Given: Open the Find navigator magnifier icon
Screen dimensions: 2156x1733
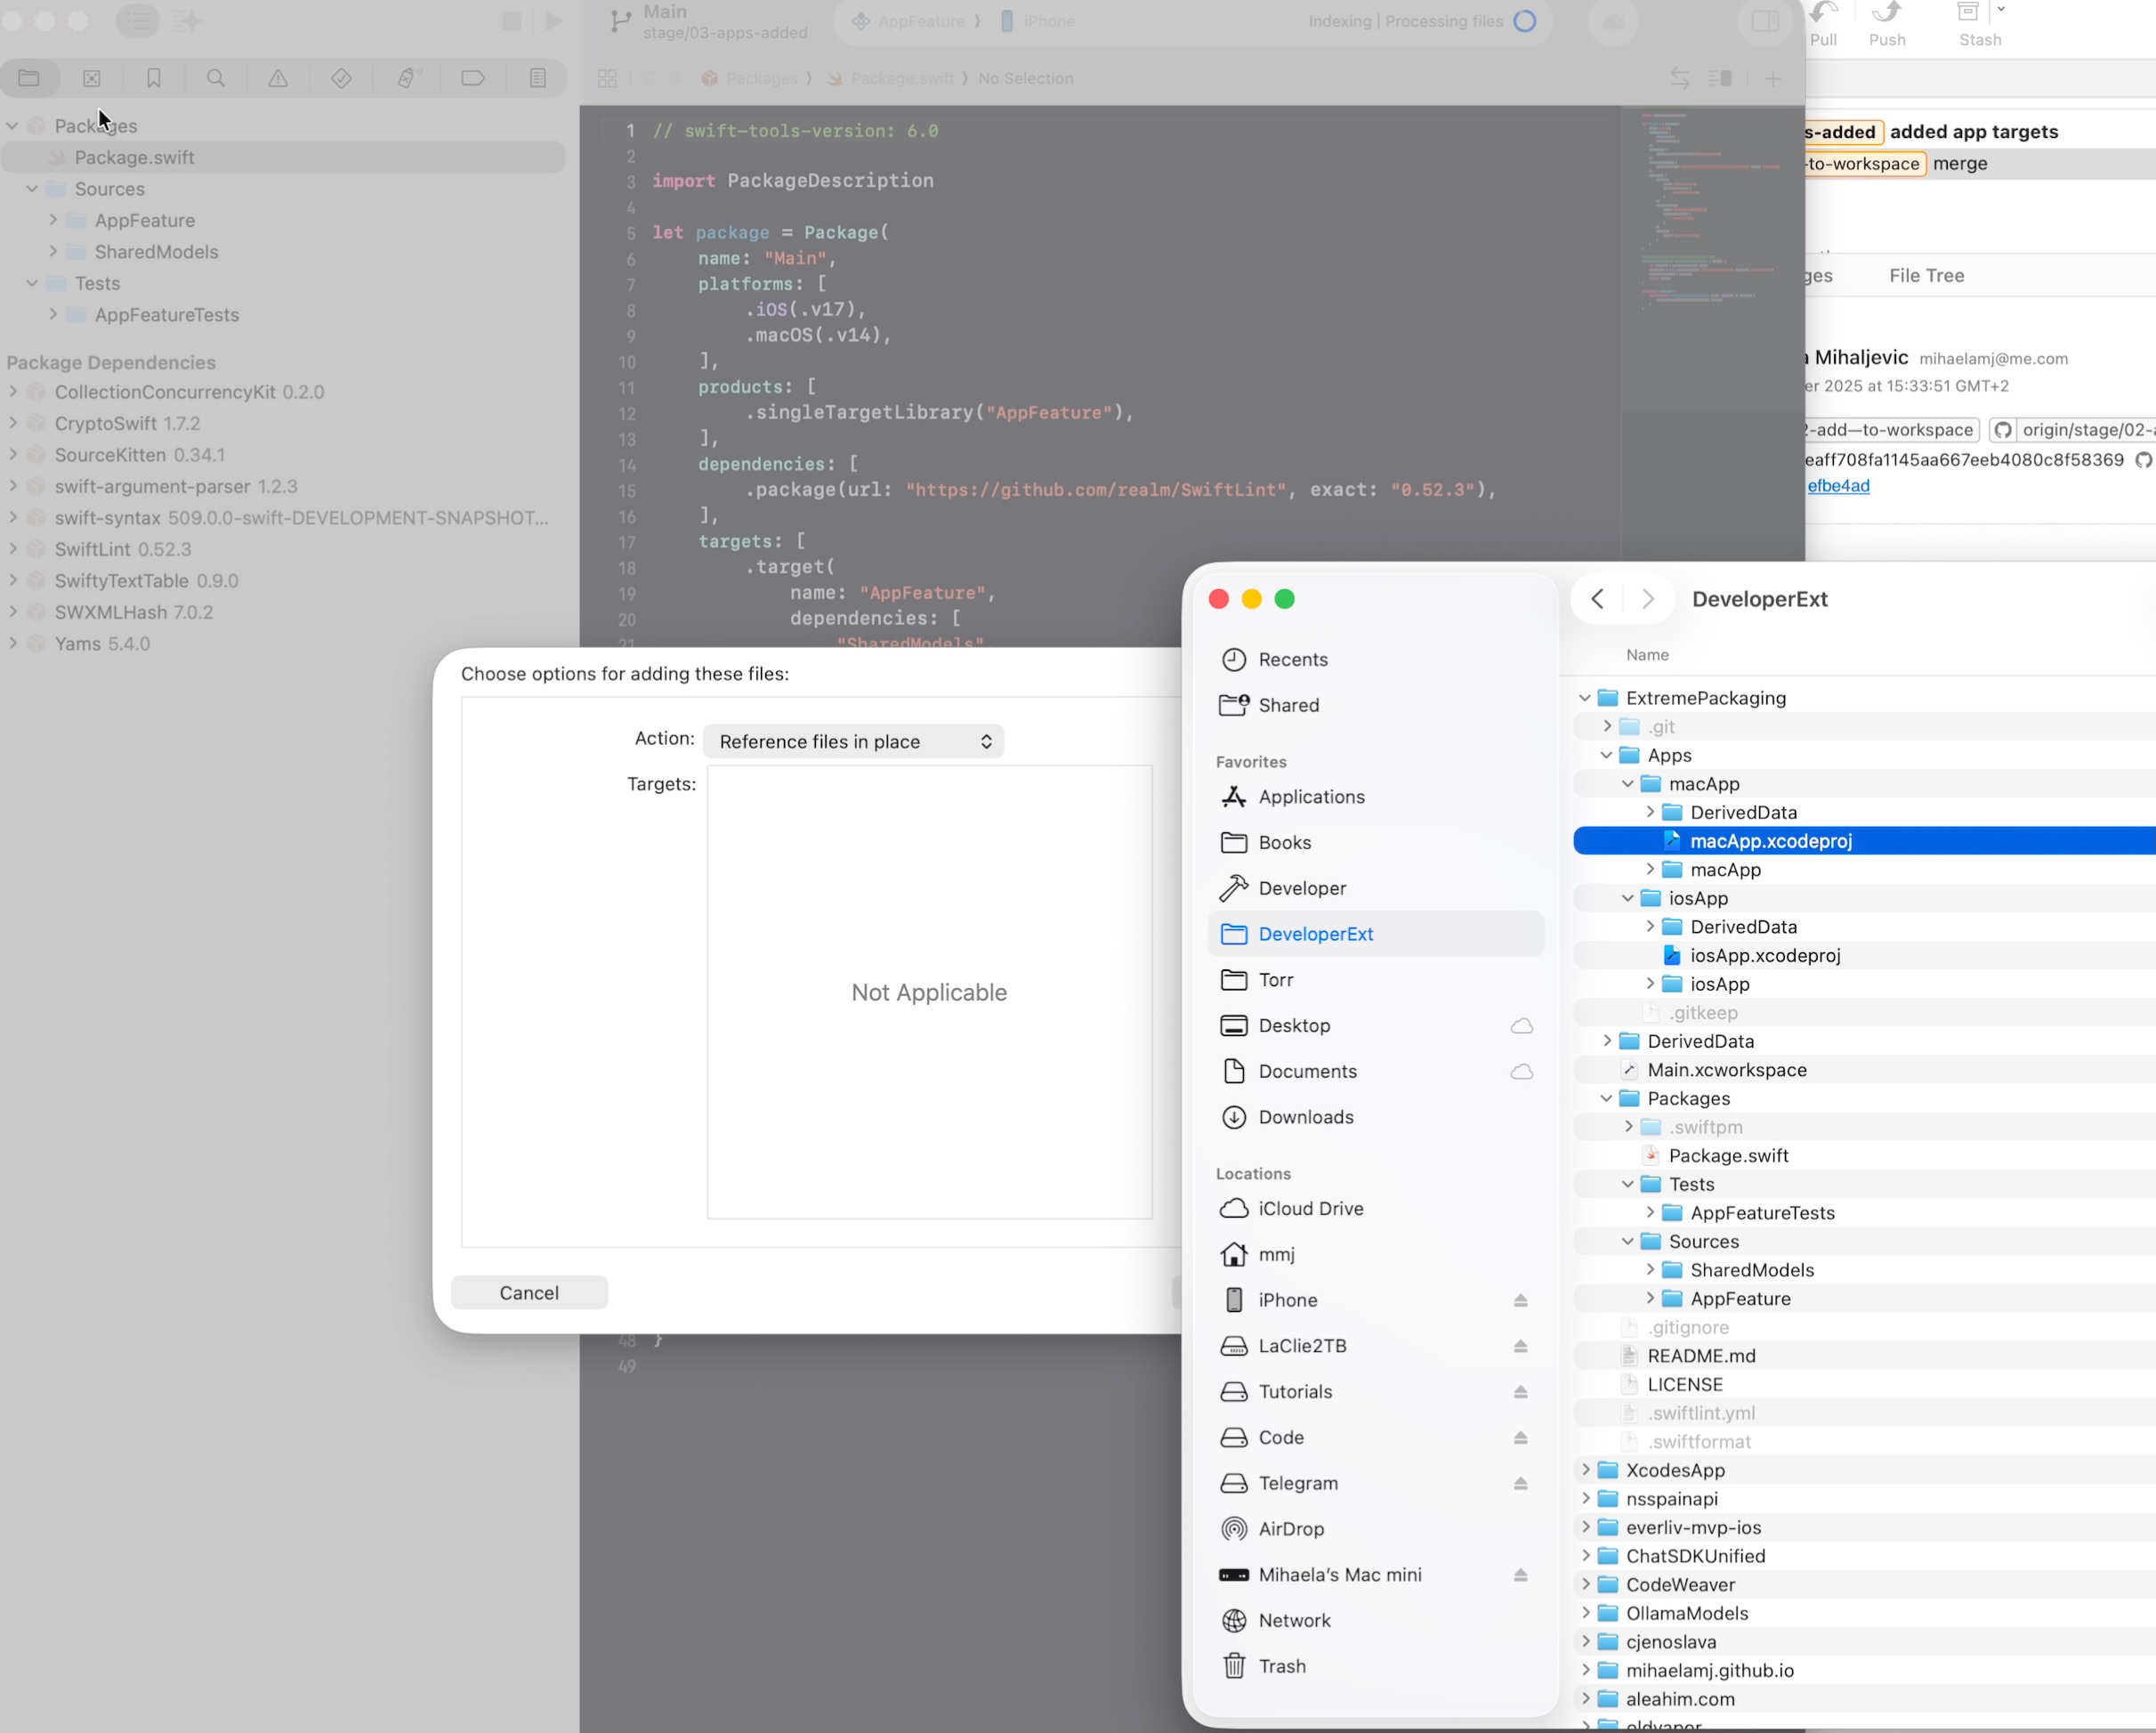Looking at the screenshot, I should click(215, 78).
